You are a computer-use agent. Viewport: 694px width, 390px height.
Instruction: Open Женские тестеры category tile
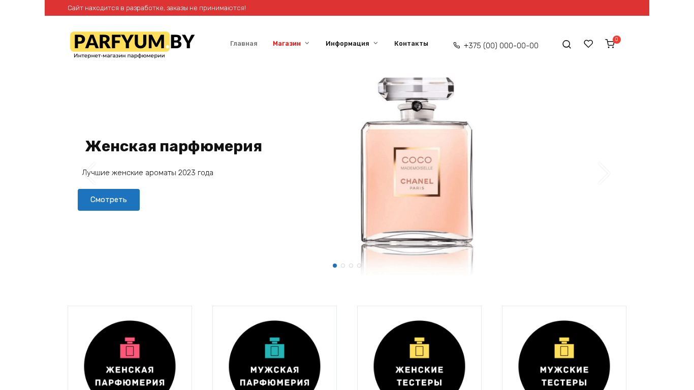(419, 348)
